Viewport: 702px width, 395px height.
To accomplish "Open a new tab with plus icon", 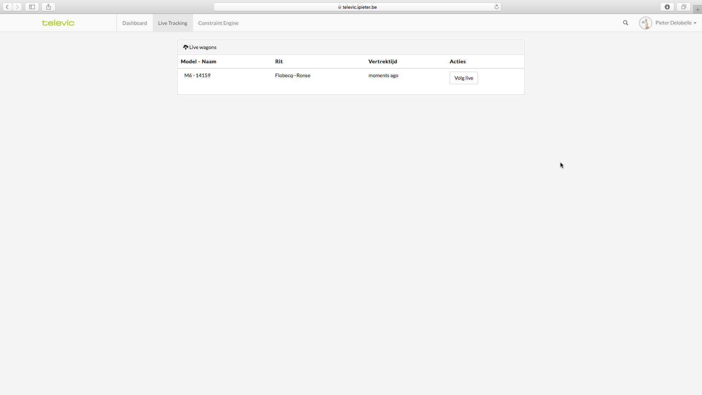I will point(698,10).
